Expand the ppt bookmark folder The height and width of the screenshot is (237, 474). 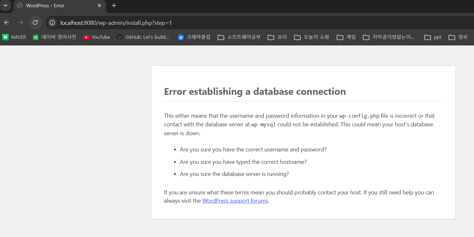pyautogui.click(x=433, y=37)
